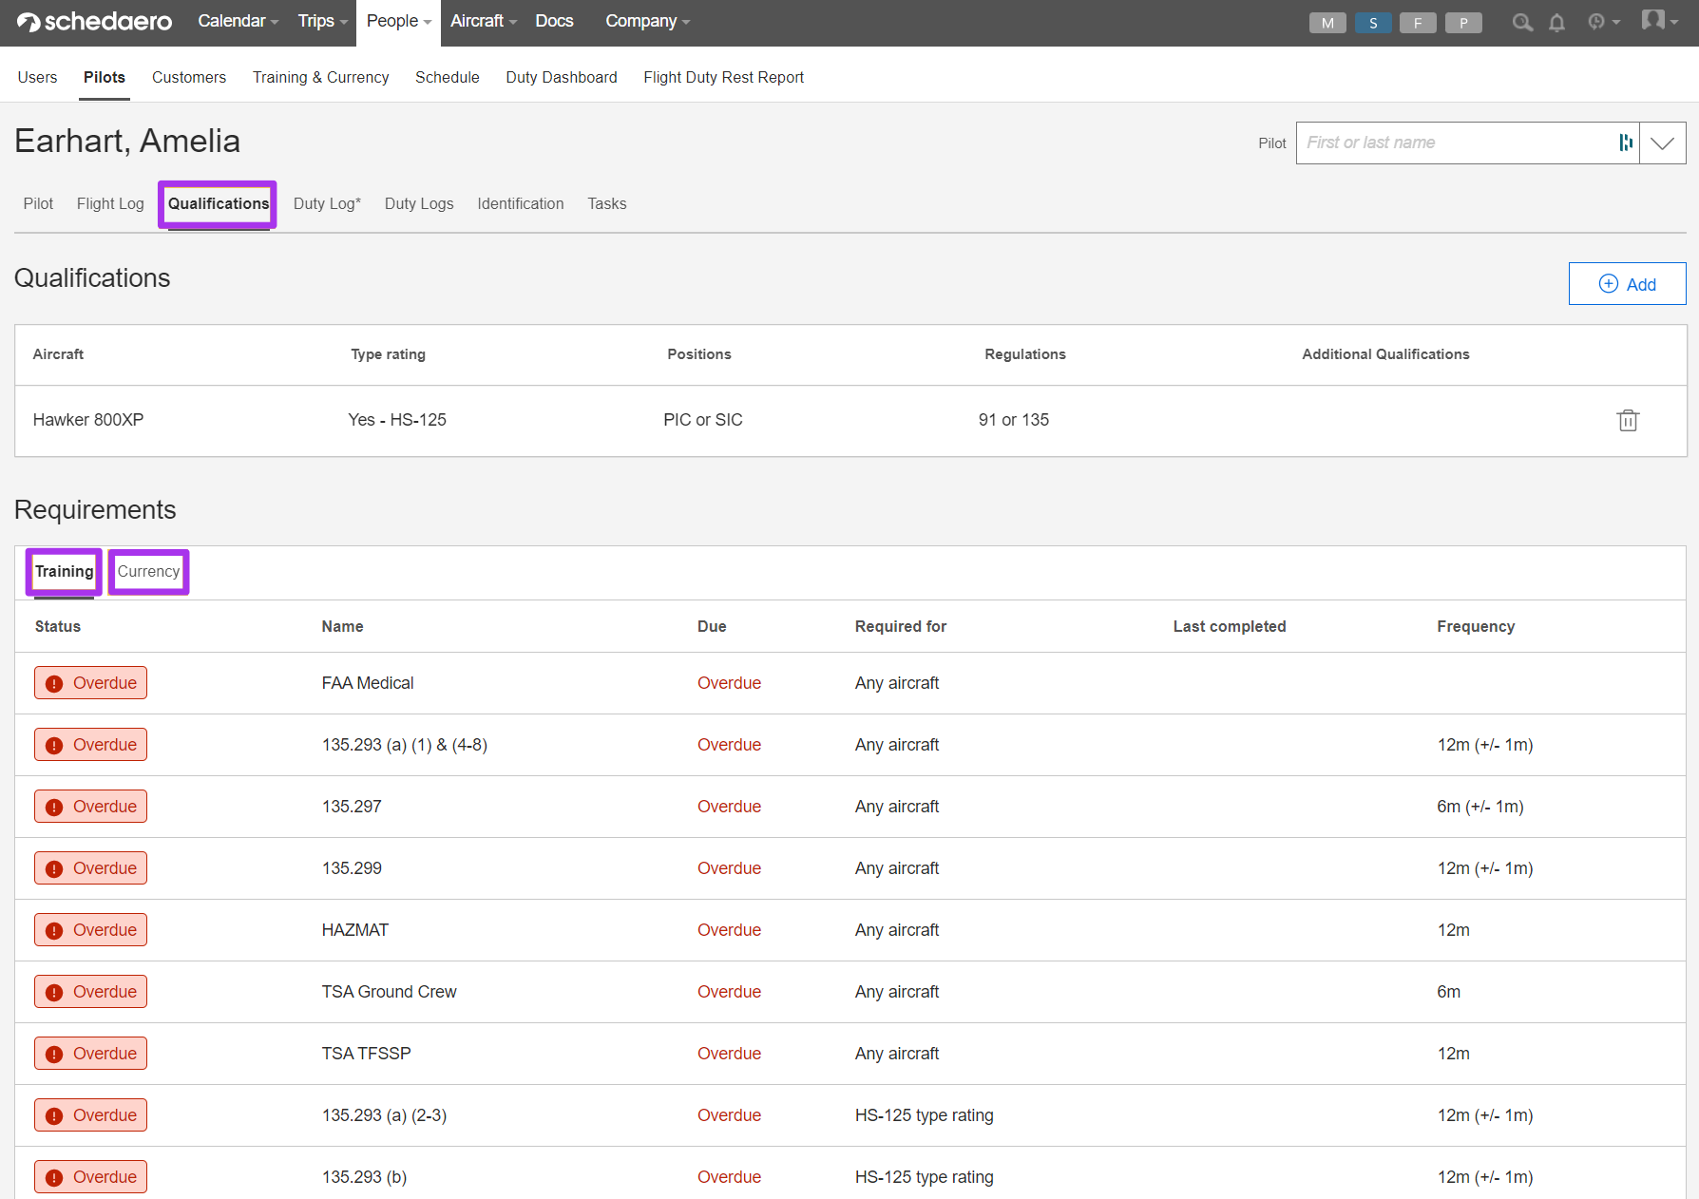Open the search magnifier icon
This screenshot has width=1699, height=1199.
[x=1522, y=23]
